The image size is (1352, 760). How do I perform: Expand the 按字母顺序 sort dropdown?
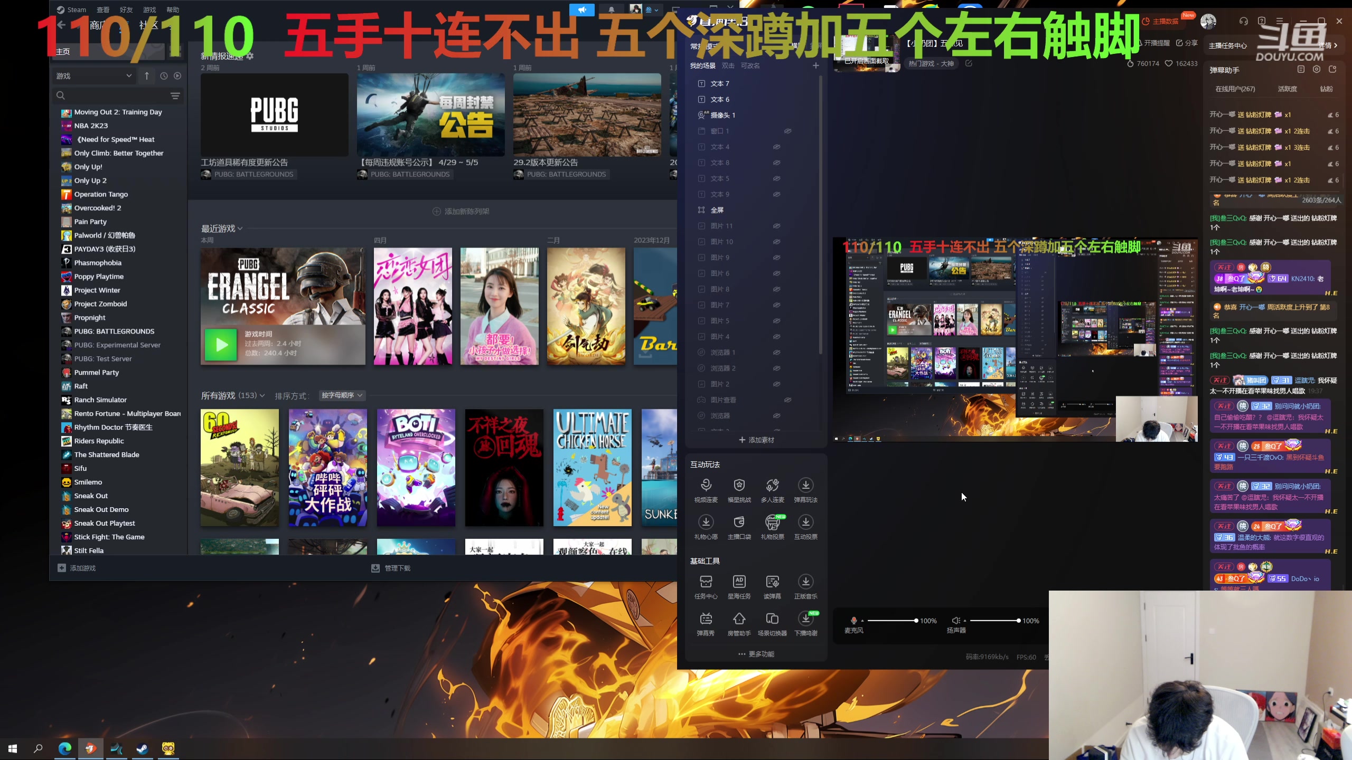click(342, 395)
